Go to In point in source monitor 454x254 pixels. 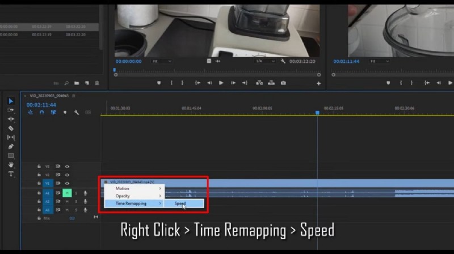(197, 83)
